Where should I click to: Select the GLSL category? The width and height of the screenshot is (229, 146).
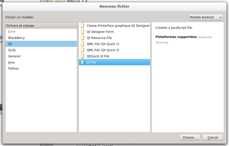click(x=12, y=50)
